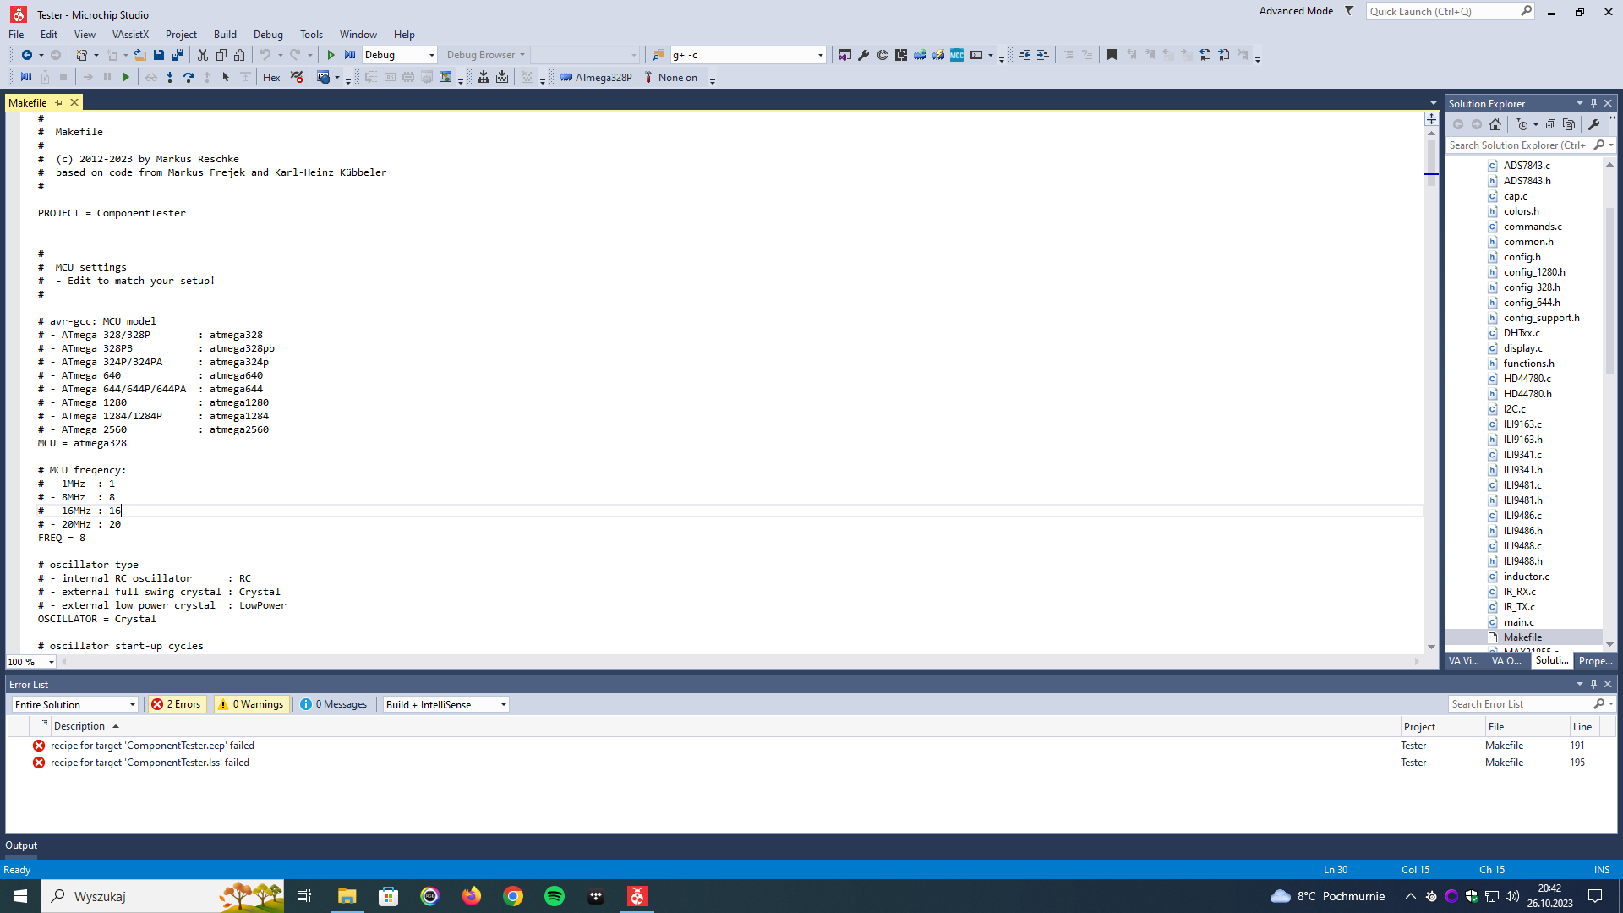Open Spotify from the taskbar

click(x=555, y=896)
